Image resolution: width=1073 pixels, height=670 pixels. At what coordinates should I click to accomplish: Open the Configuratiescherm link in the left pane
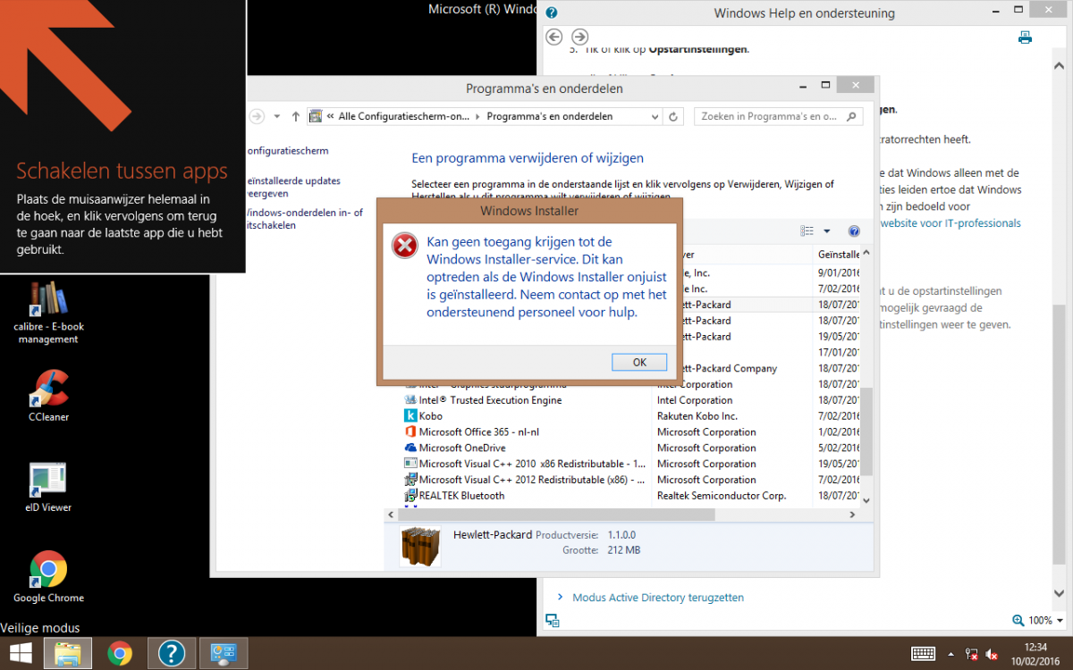287,151
